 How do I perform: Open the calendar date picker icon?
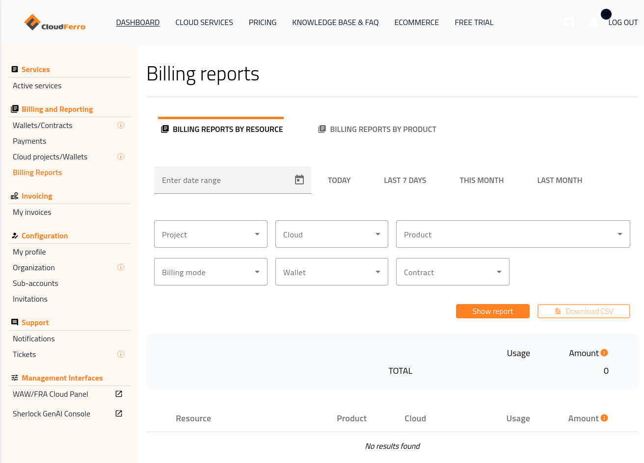(x=299, y=180)
